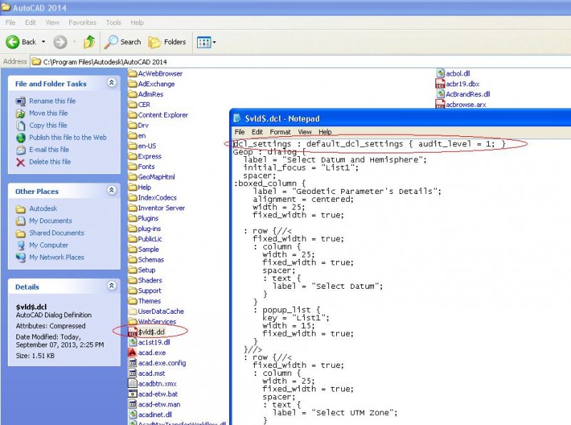Collapse the Other Places panel

point(111,191)
